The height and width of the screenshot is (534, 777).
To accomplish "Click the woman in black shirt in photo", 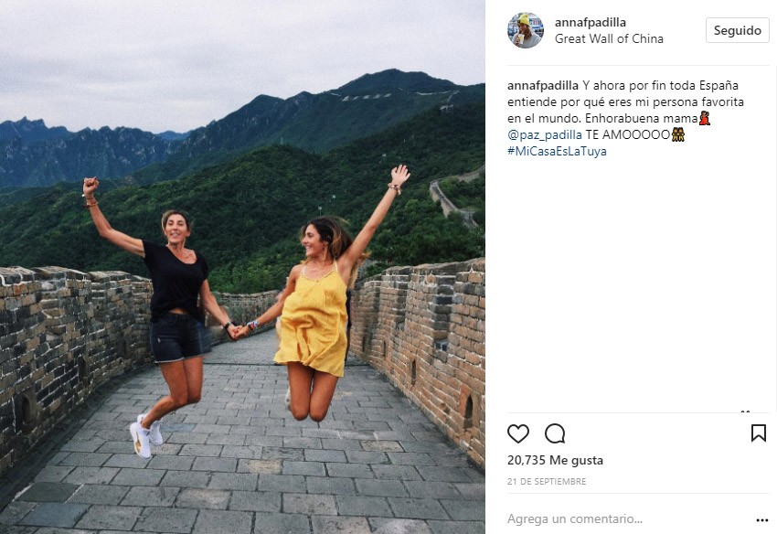I will click(x=168, y=307).
